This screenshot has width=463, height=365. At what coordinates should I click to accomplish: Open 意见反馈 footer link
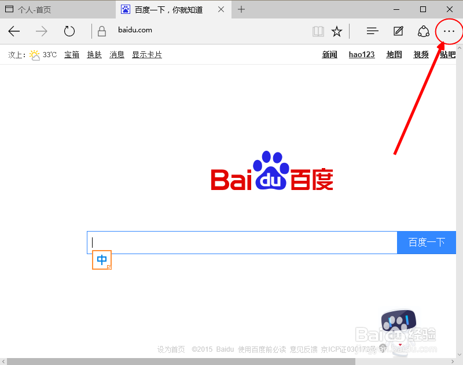coord(303,349)
